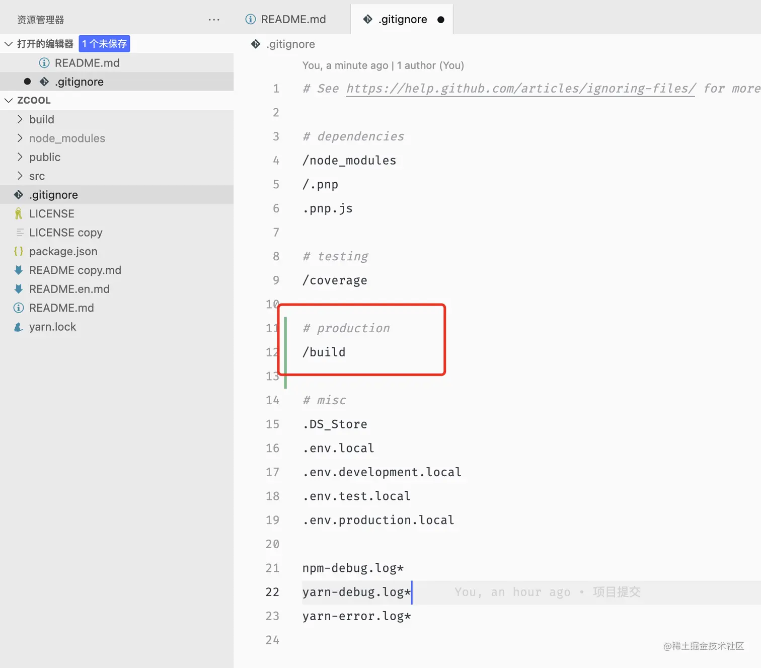Click the '1 个未保存' unsaved badge

pyautogui.click(x=105, y=44)
